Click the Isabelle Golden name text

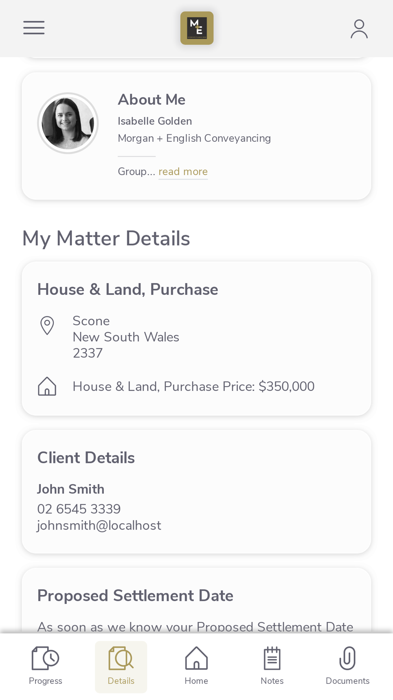pyautogui.click(x=155, y=121)
